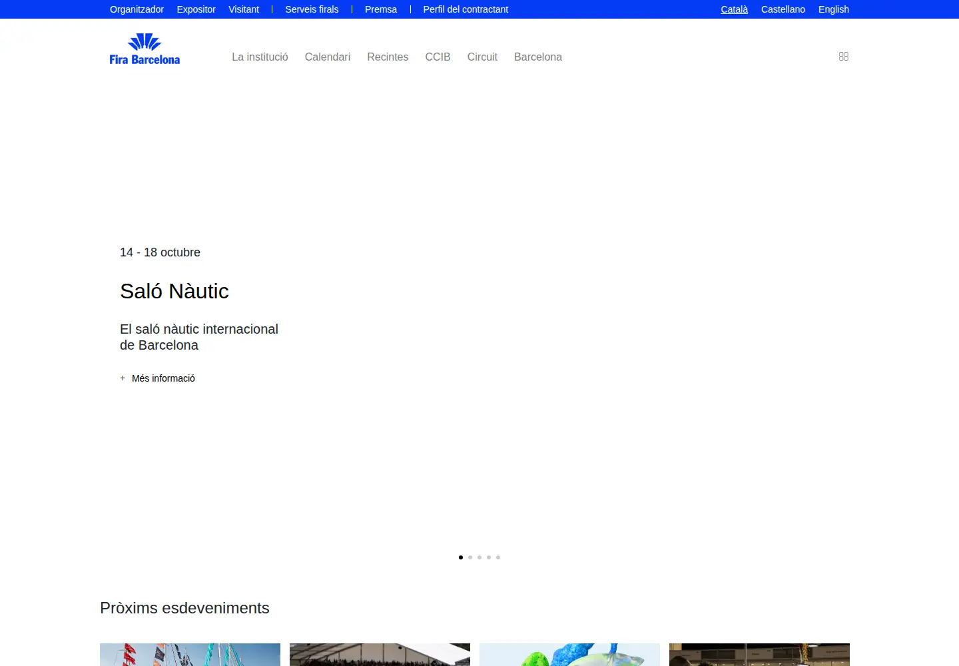Open the La institució menu

click(260, 57)
